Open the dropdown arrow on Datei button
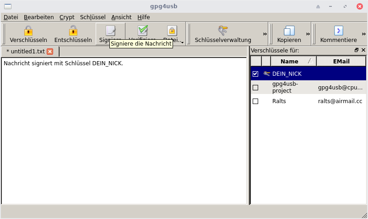368x219 pixels. click(182, 42)
